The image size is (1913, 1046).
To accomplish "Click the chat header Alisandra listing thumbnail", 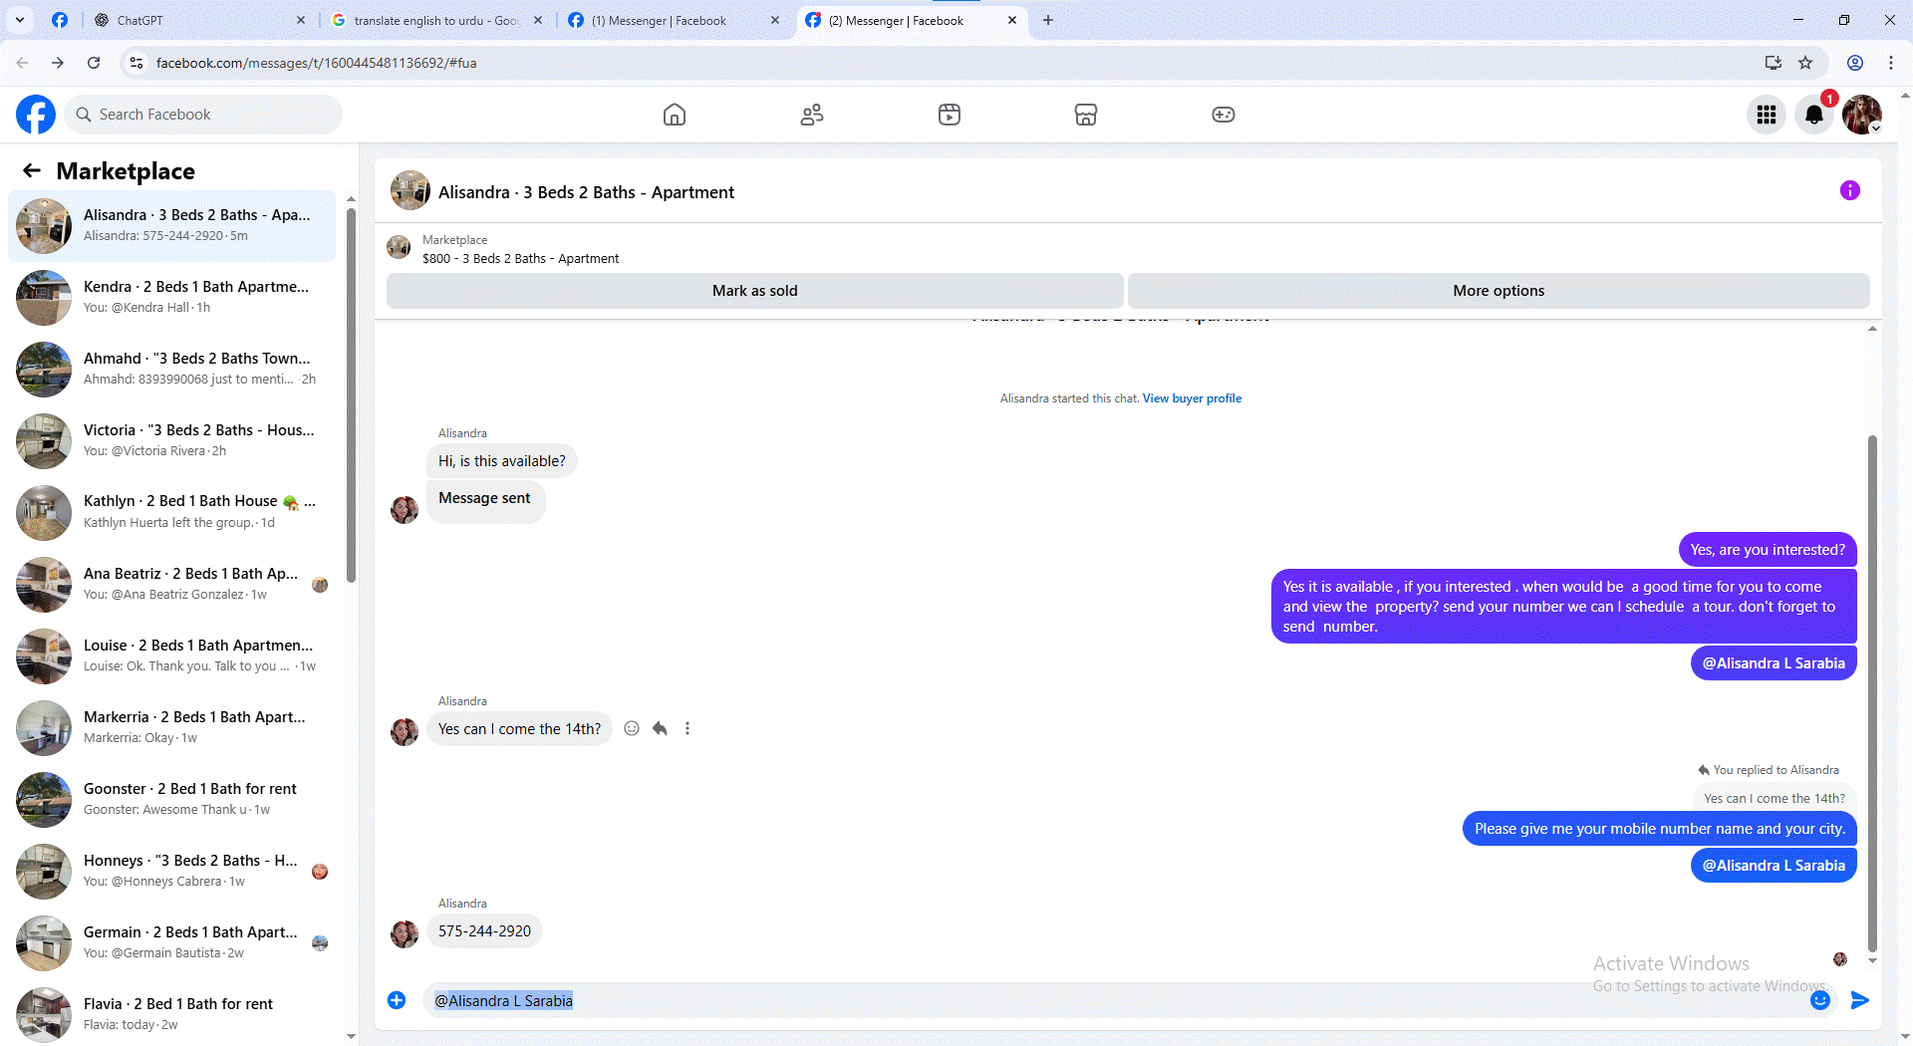I will 410,190.
